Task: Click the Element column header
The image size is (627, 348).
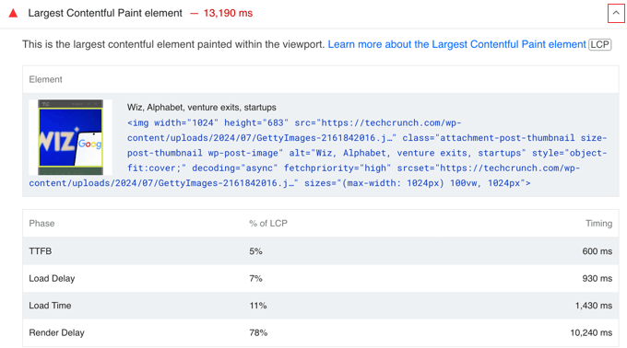Action: [x=45, y=79]
